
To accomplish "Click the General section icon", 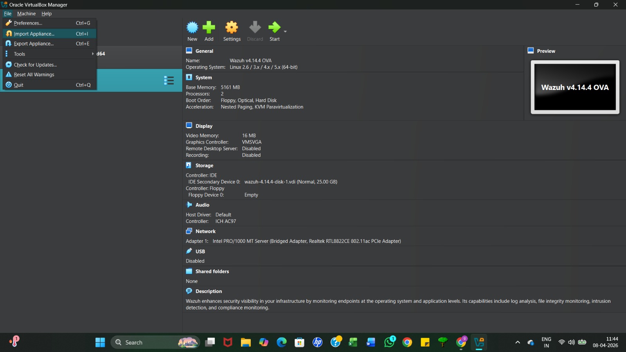I will (x=189, y=50).
